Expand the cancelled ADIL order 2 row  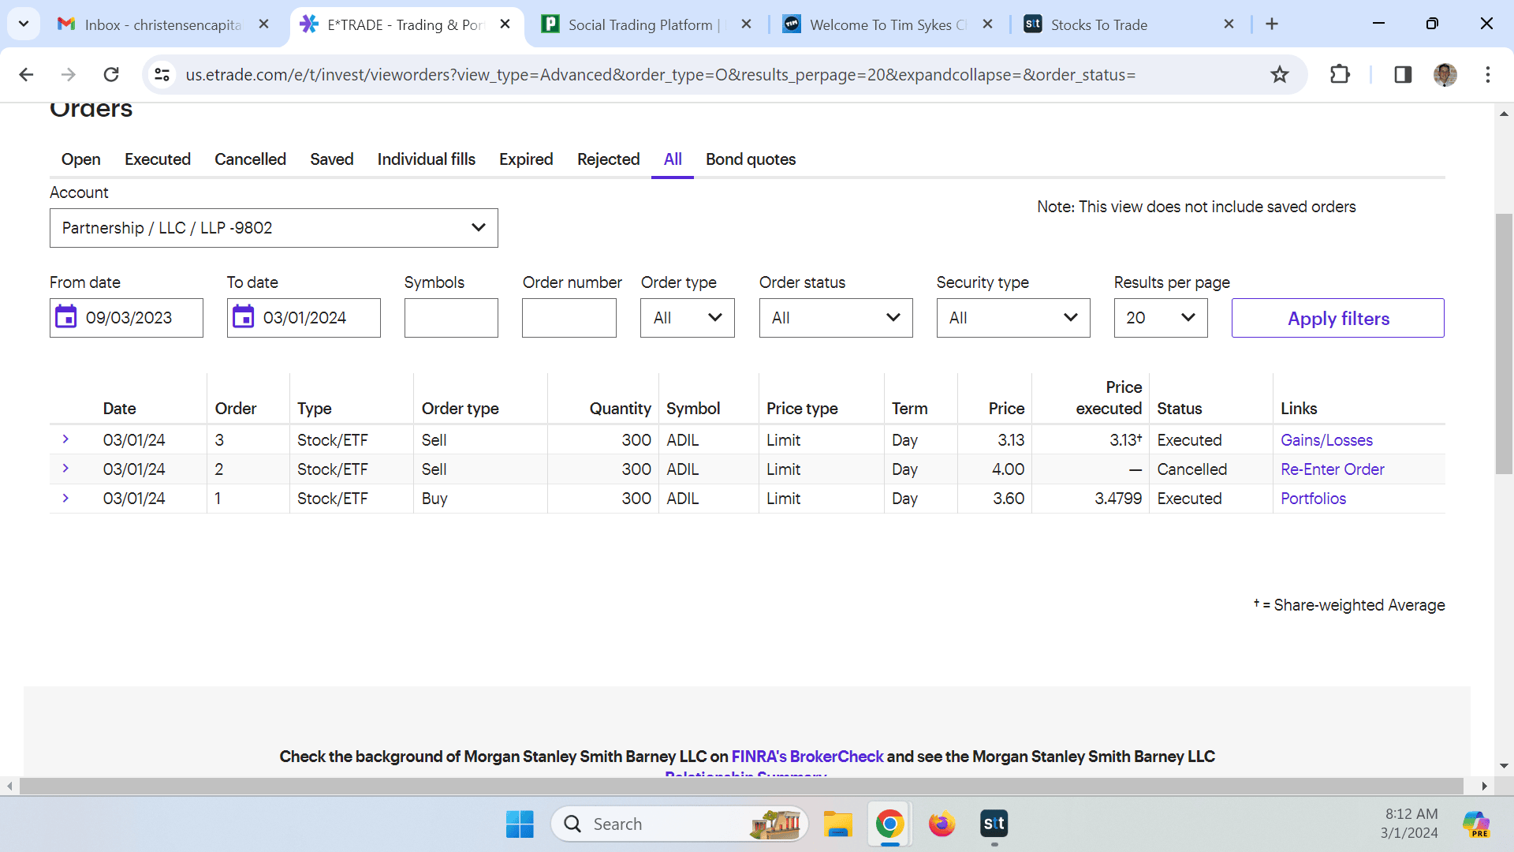(x=65, y=469)
